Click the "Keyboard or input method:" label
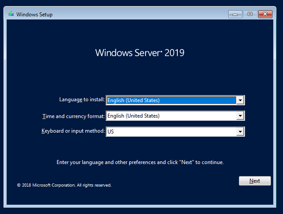 click(x=73, y=131)
